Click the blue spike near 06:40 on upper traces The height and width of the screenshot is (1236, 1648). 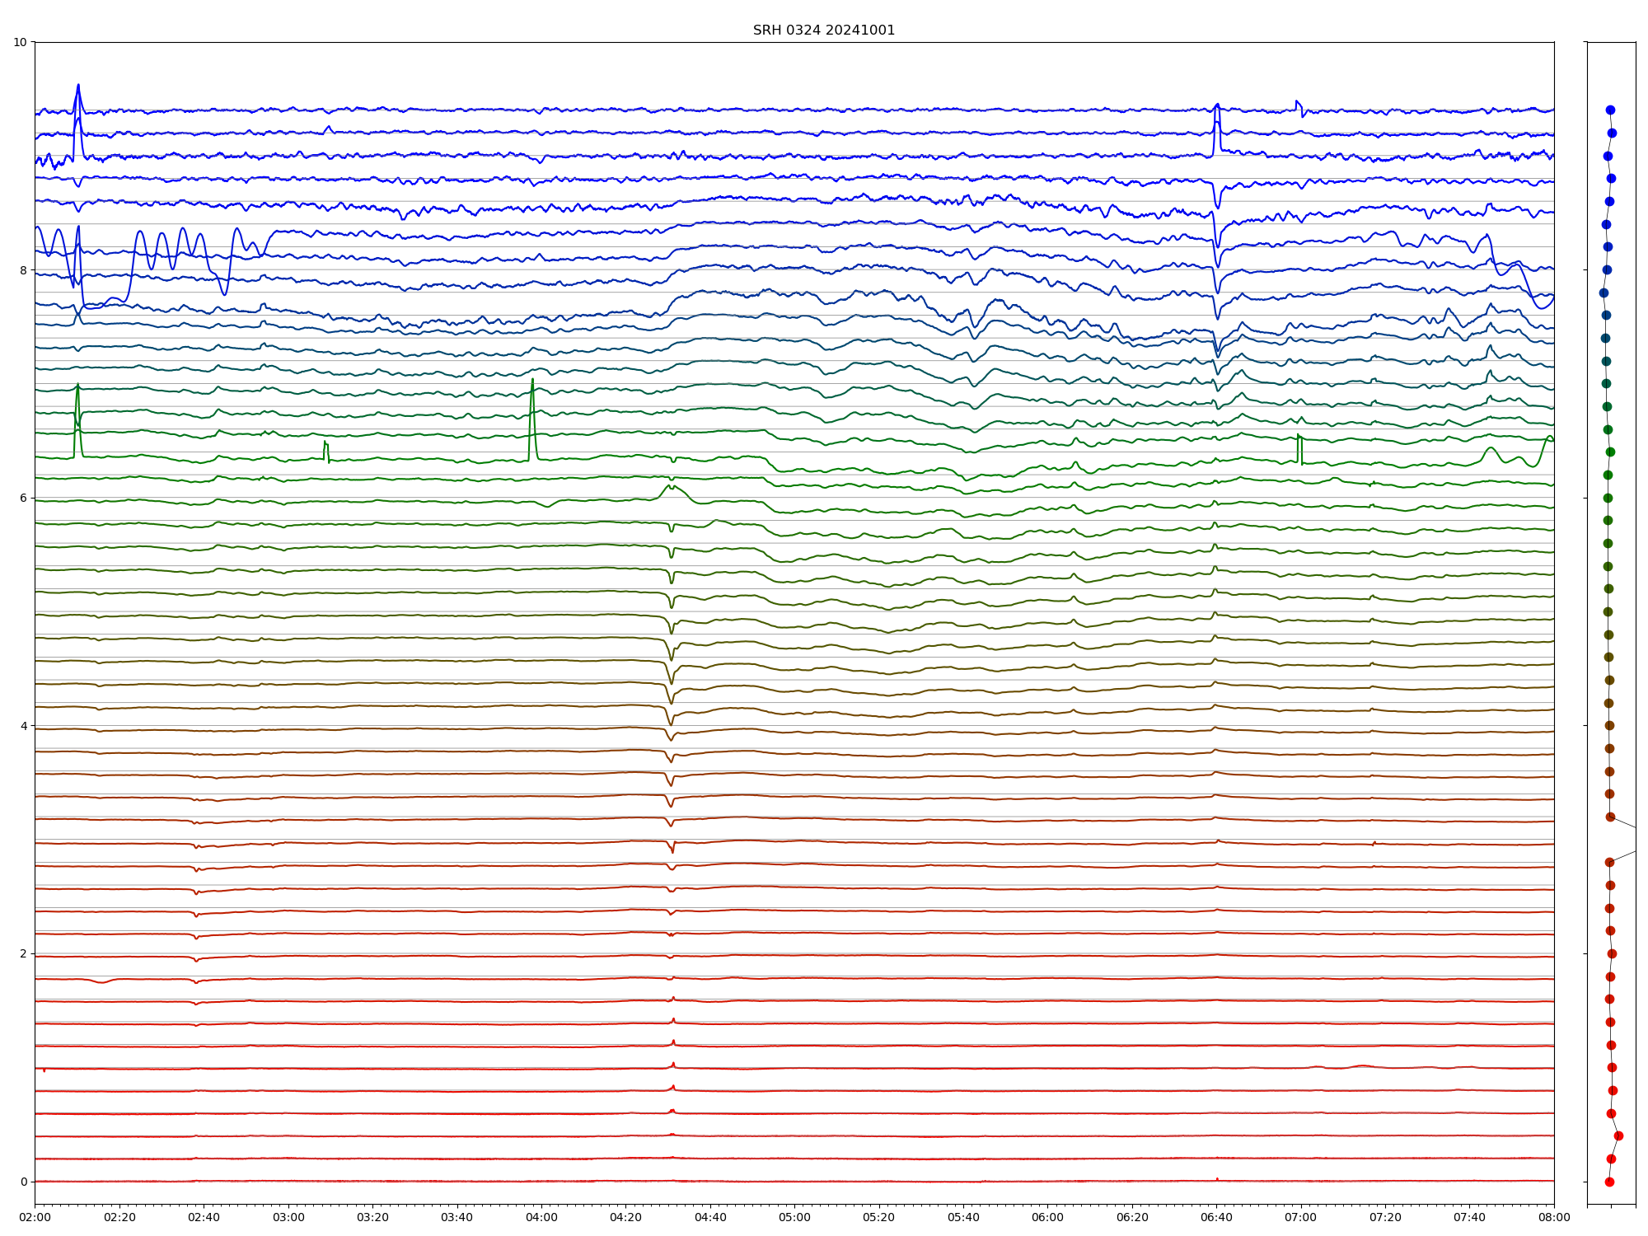pyautogui.click(x=1217, y=107)
